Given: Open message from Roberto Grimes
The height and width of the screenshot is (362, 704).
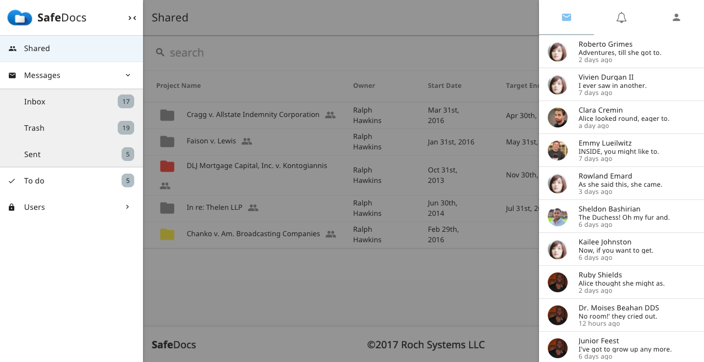Looking at the screenshot, I should 621,52.
